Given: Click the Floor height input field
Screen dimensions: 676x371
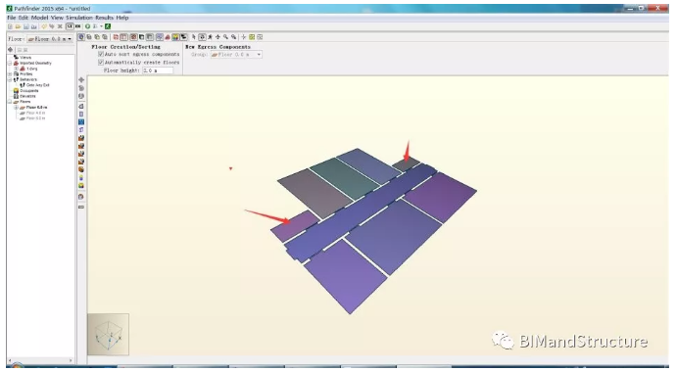Looking at the screenshot, I should click(158, 70).
